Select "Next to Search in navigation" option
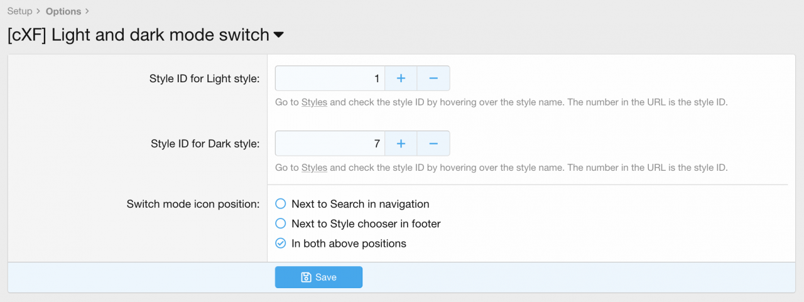This screenshot has height=302, width=804. pos(281,204)
